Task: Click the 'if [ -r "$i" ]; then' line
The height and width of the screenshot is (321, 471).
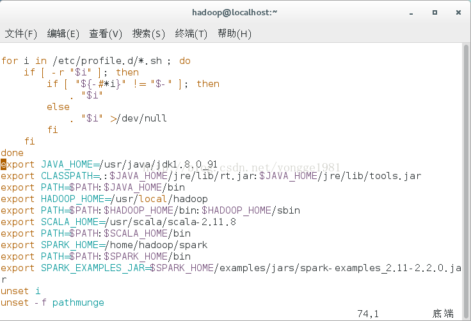Action: click(81, 72)
